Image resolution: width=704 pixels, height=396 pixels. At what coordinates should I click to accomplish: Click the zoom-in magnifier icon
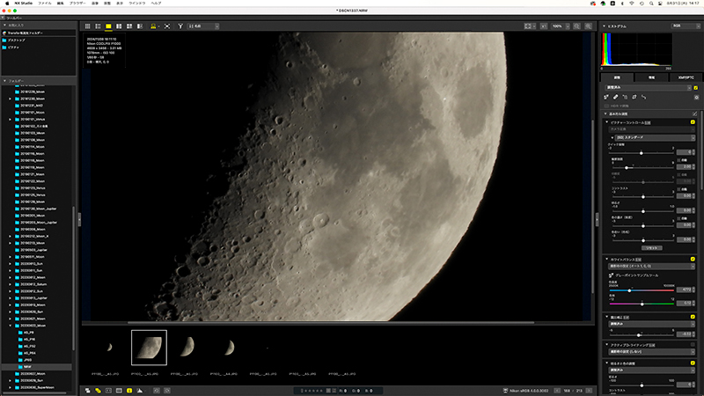588,26
